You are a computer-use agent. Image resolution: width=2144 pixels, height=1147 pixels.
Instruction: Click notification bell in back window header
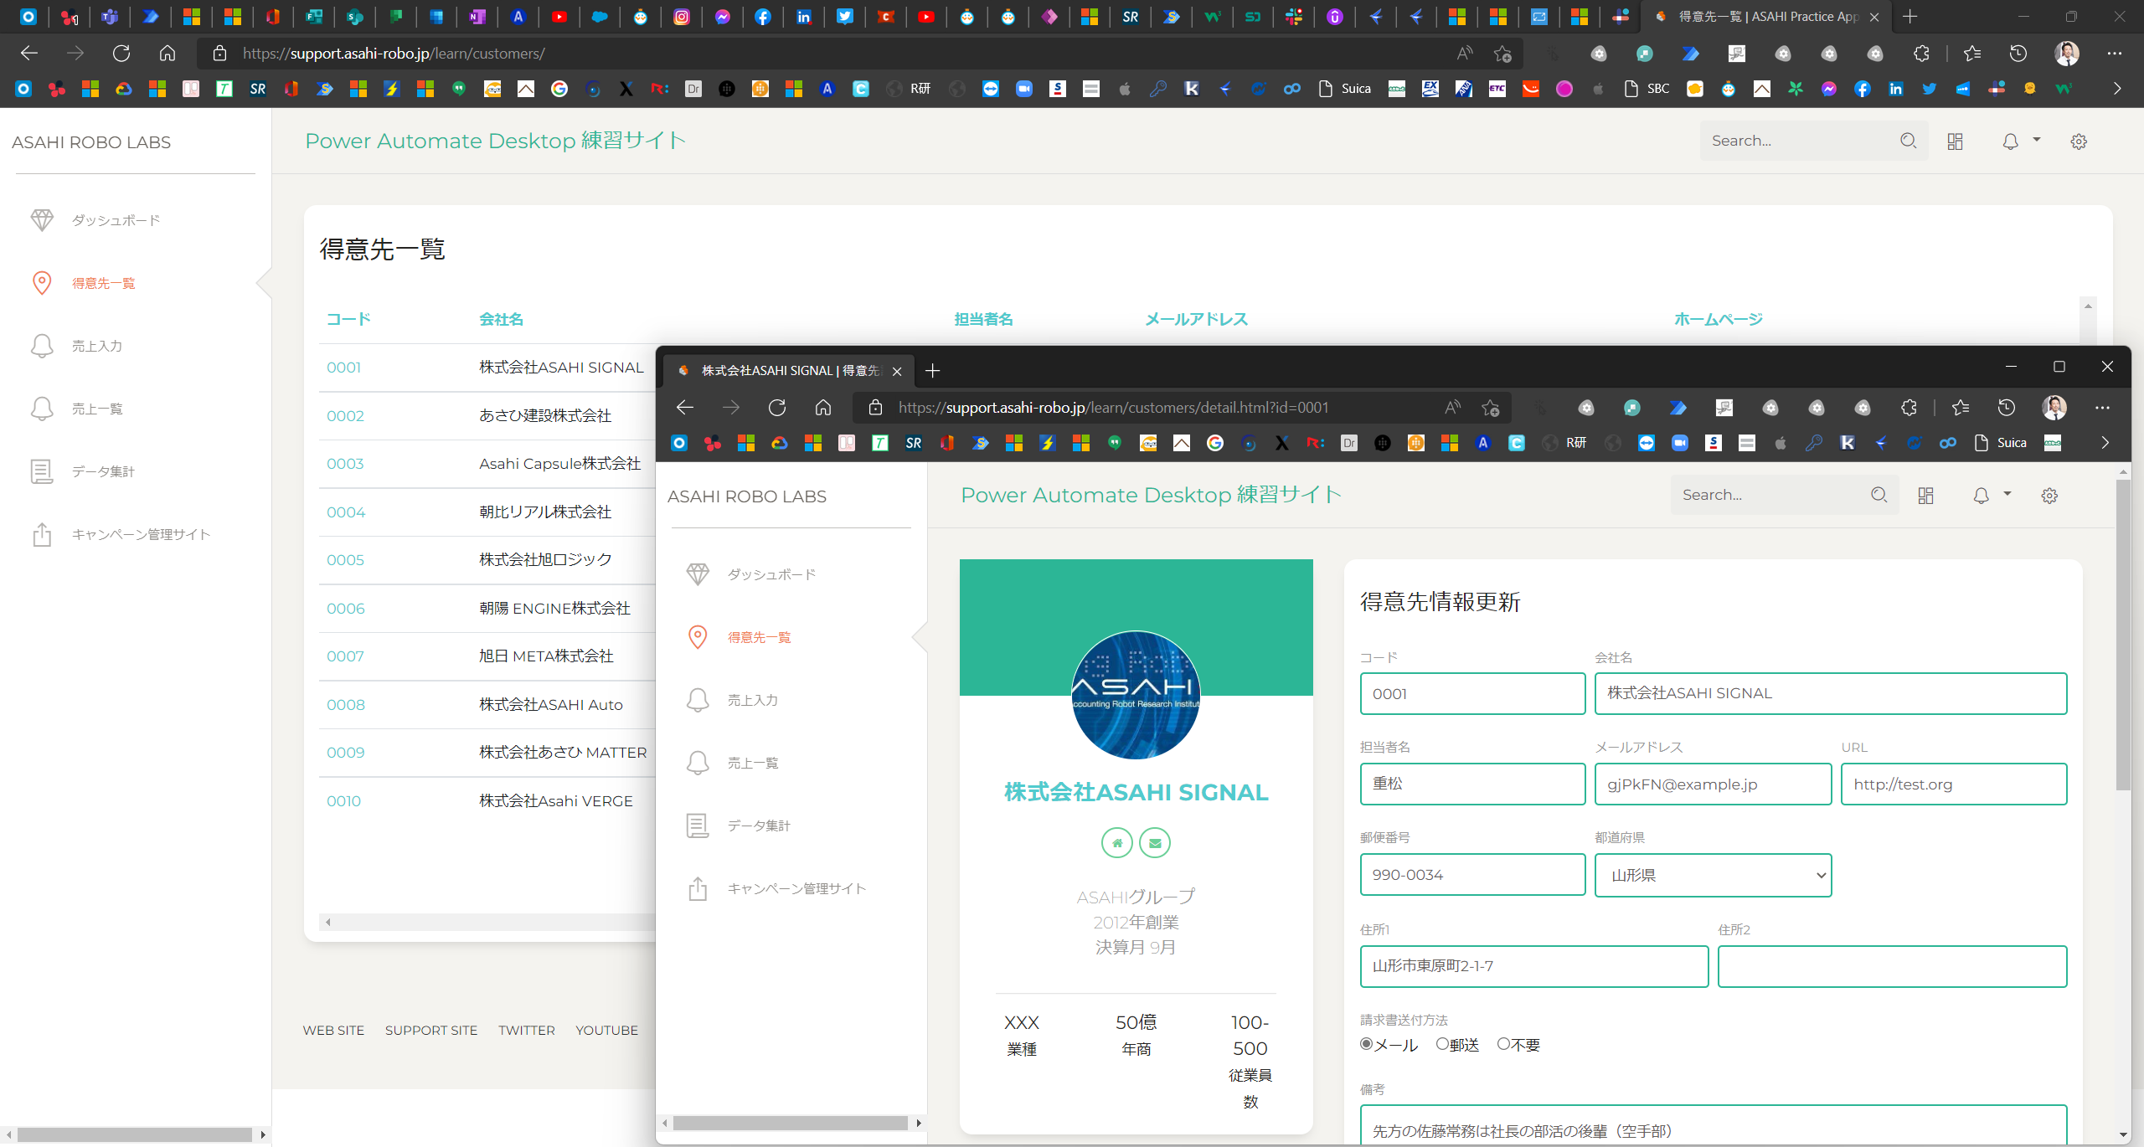point(2010,141)
